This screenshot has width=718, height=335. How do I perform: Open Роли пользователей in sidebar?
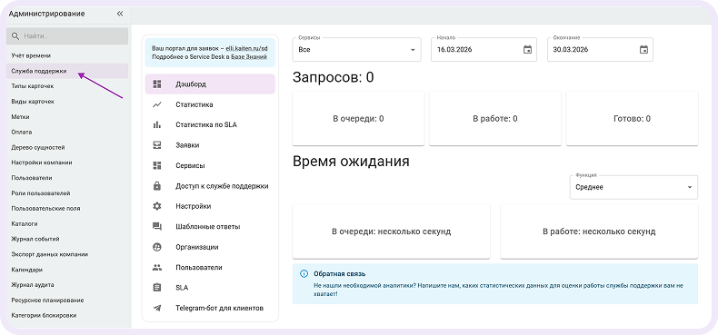click(67, 193)
